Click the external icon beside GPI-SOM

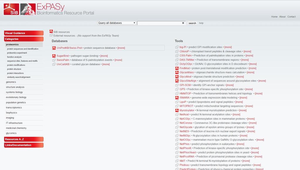coord(177,85)
